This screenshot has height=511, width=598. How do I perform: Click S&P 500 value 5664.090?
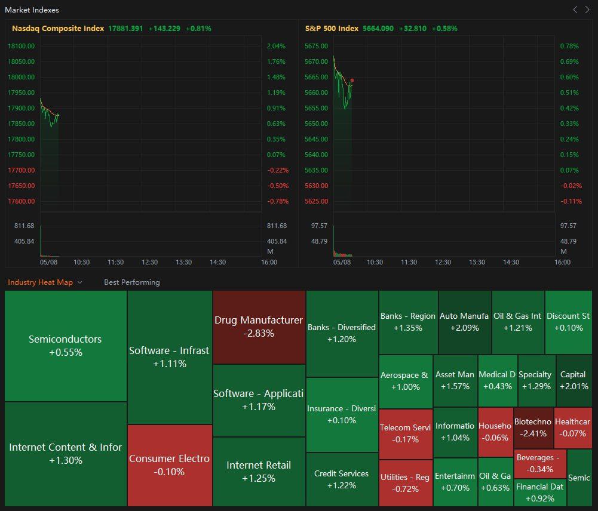(x=378, y=28)
